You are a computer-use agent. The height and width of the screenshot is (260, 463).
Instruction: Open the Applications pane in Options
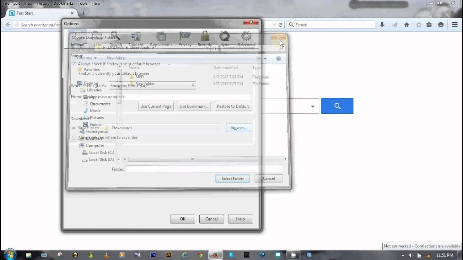click(161, 39)
